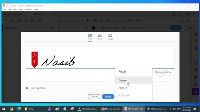Viewport: 200px width, 112px height.
Task: Open Chrome from the taskbar
Action: 12,109
